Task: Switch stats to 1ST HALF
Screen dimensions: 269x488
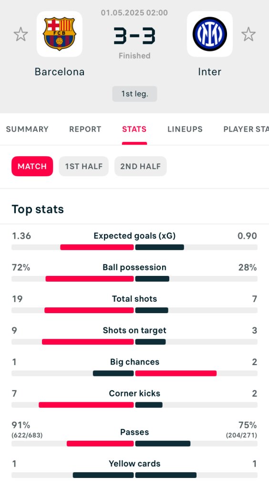Action: pyautogui.click(x=84, y=166)
